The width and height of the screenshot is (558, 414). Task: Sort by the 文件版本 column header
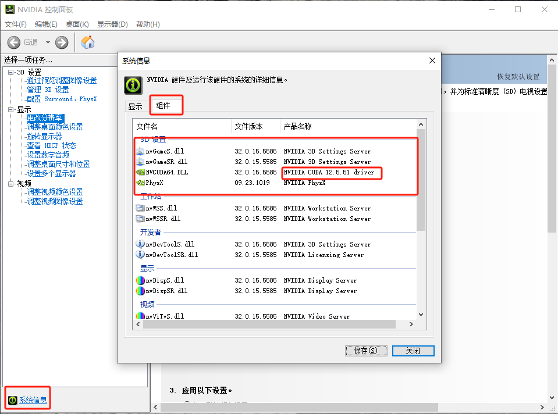point(255,126)
